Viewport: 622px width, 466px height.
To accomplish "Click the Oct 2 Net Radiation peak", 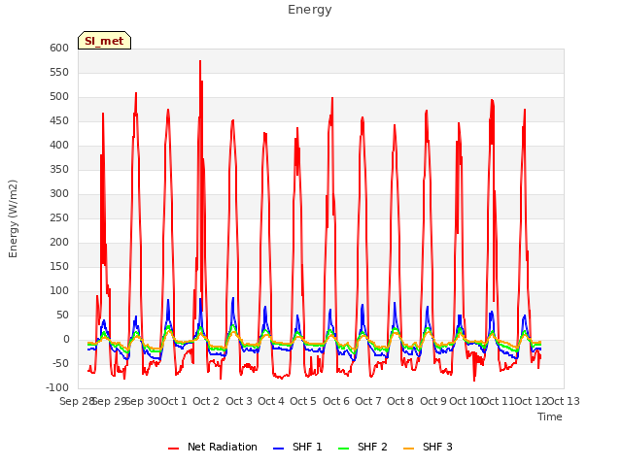I will (x=200, y=61).
